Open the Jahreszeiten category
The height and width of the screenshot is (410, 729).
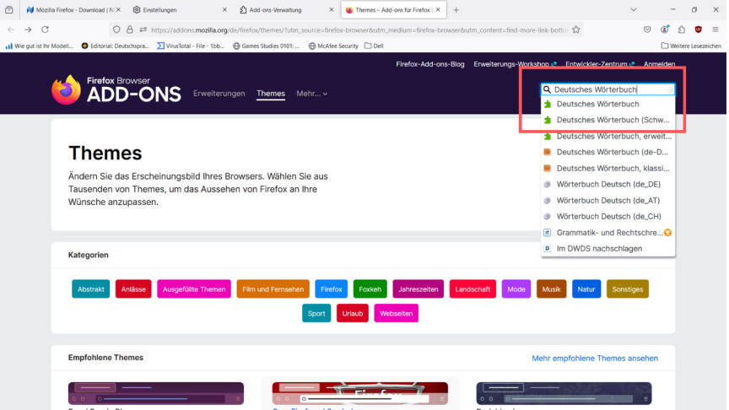418,289
